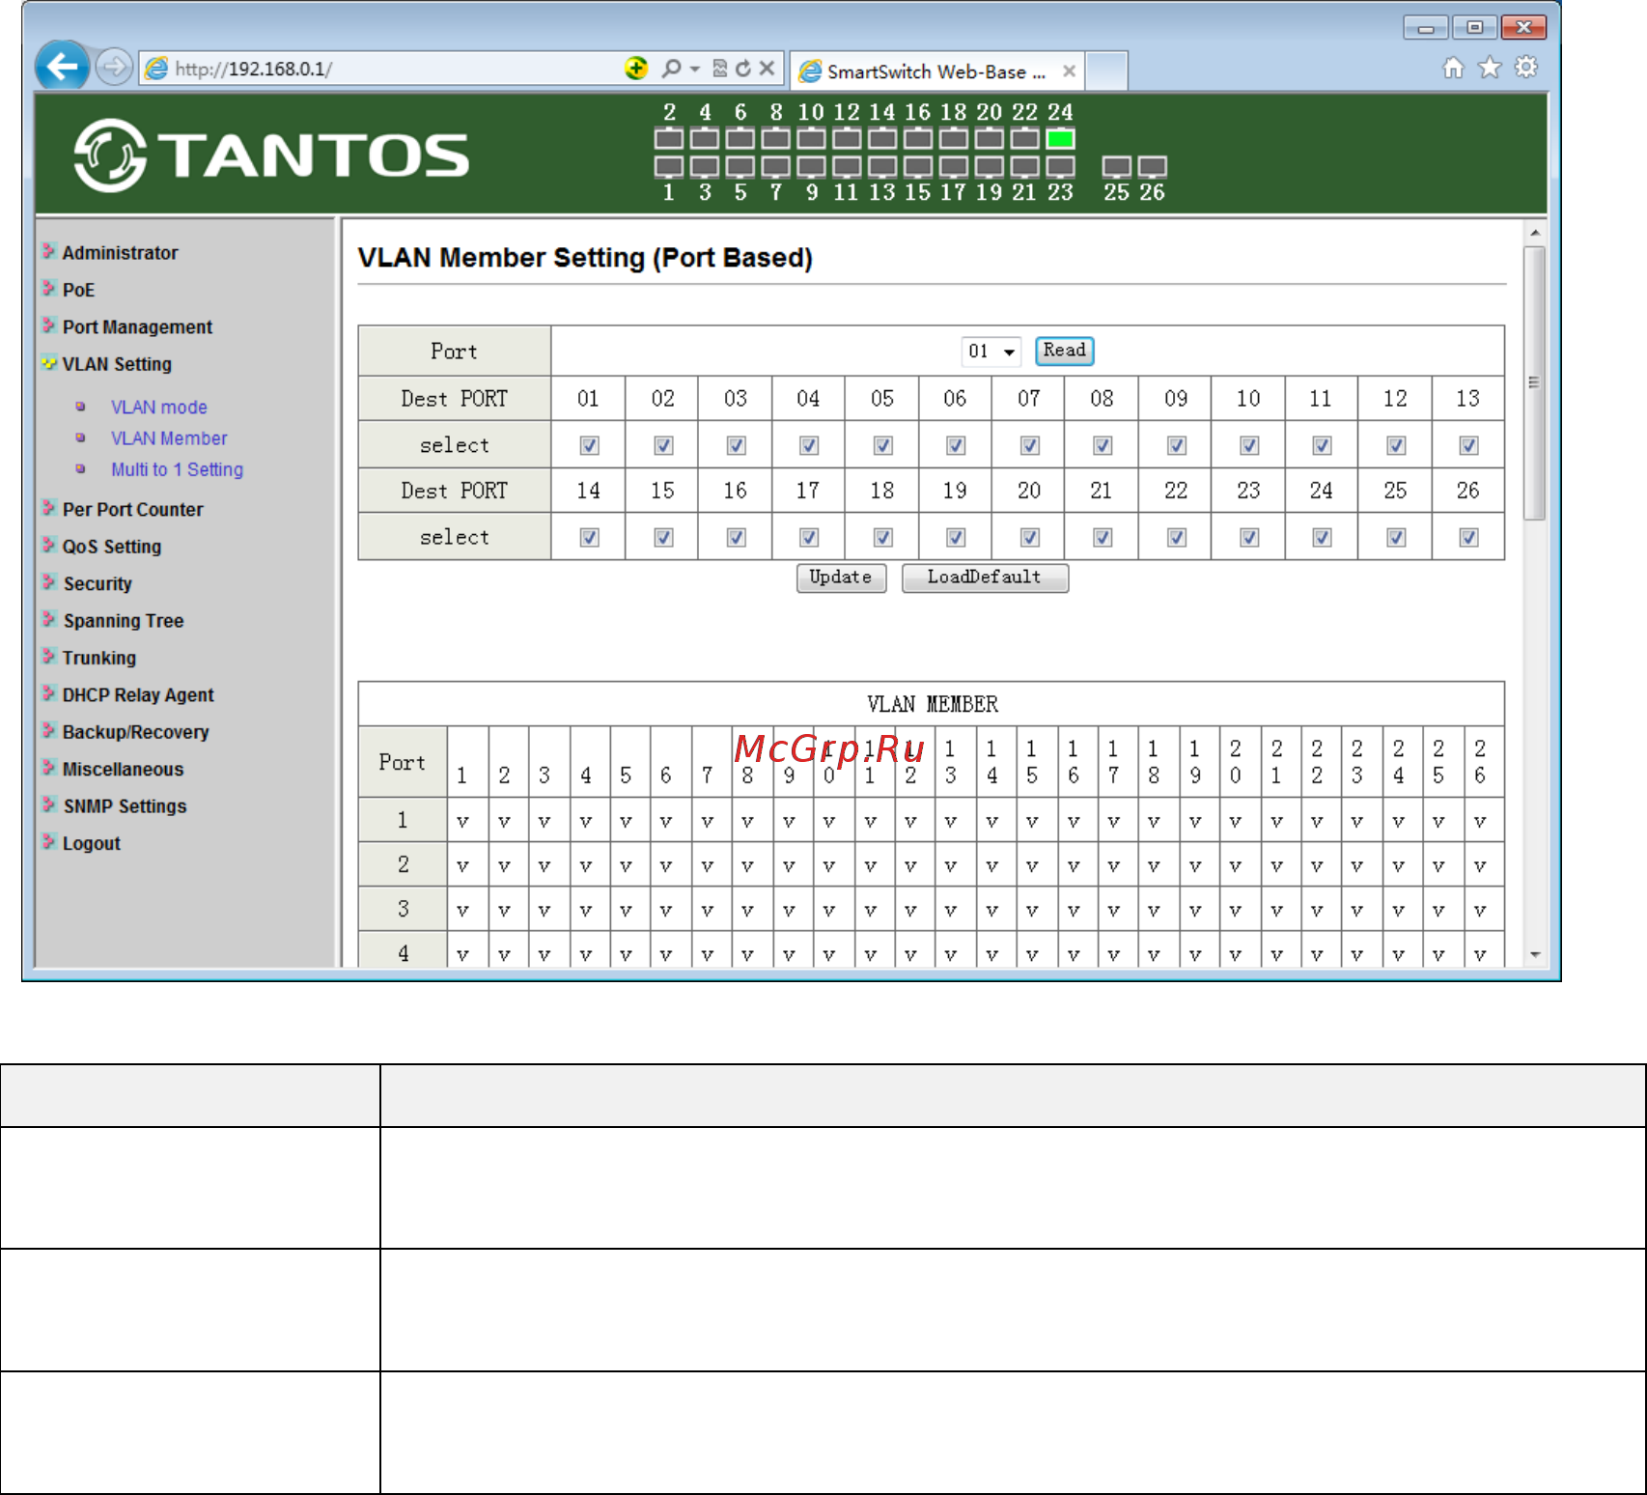The height and width of the screenshot is (1495, 1647).
Task: Toggle Dest PORT 01 select checkbox
Action: click(x=589, y=445)
